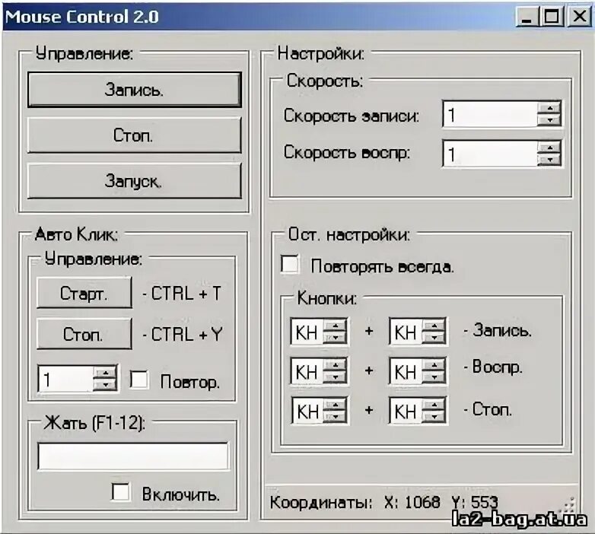Click first КН key field for Воспр.

(x=307, y=371)
